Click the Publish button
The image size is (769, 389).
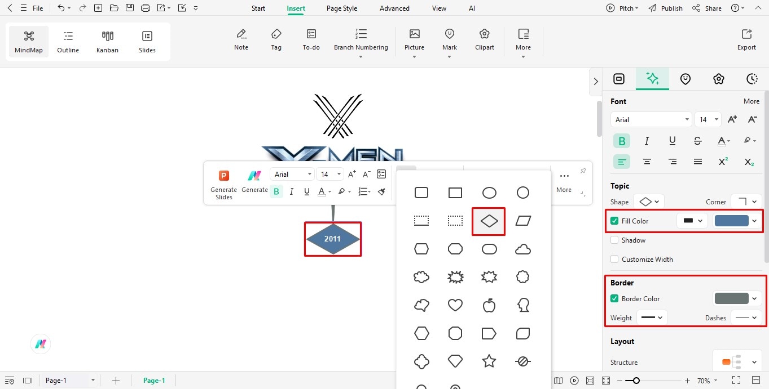pos(665,8)
